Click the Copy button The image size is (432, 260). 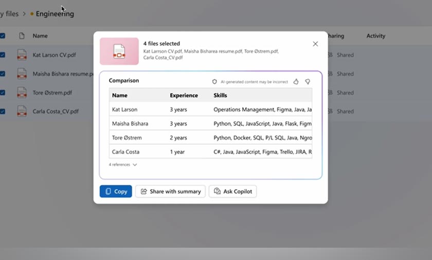(x=116, y=192)
